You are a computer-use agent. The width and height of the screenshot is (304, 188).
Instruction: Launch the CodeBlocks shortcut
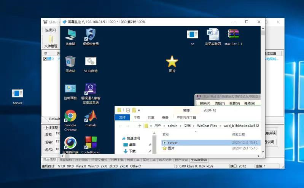pos(91,143)
